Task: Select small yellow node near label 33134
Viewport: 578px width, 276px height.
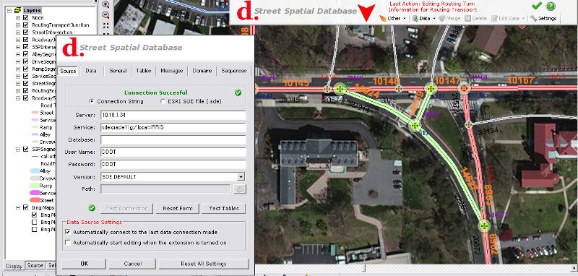Action: [x=468, y=125]
